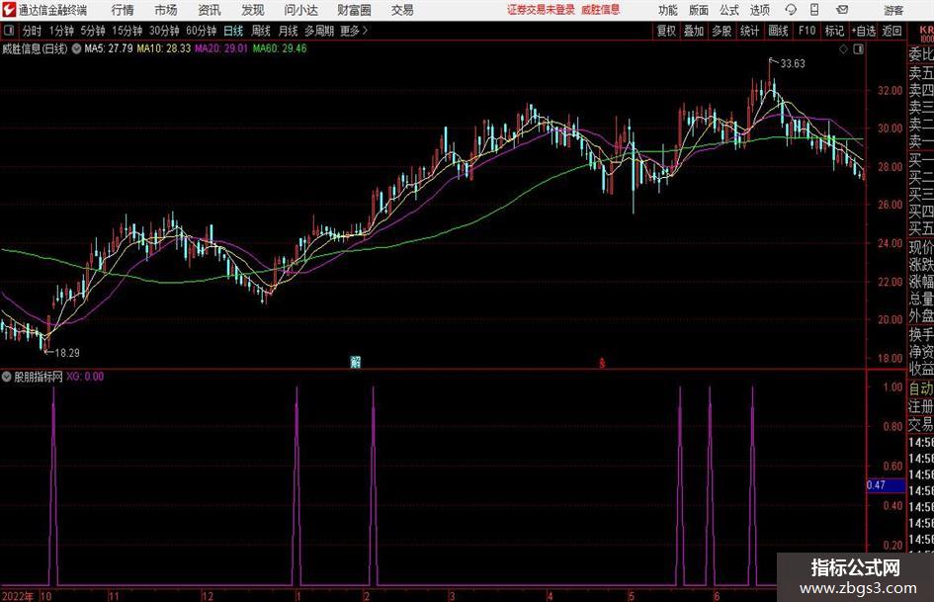The height and width of the screenshot is (602, 934).
Task: Open the mail envelope icon
Action: coord(842,10)
